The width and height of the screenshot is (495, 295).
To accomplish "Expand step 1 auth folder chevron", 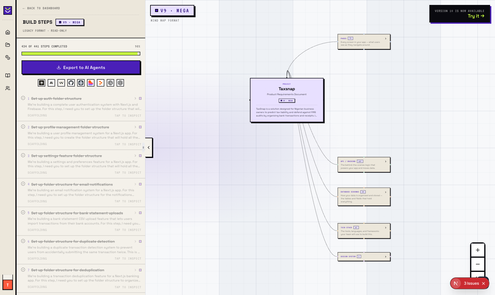I will click(135, 99).
